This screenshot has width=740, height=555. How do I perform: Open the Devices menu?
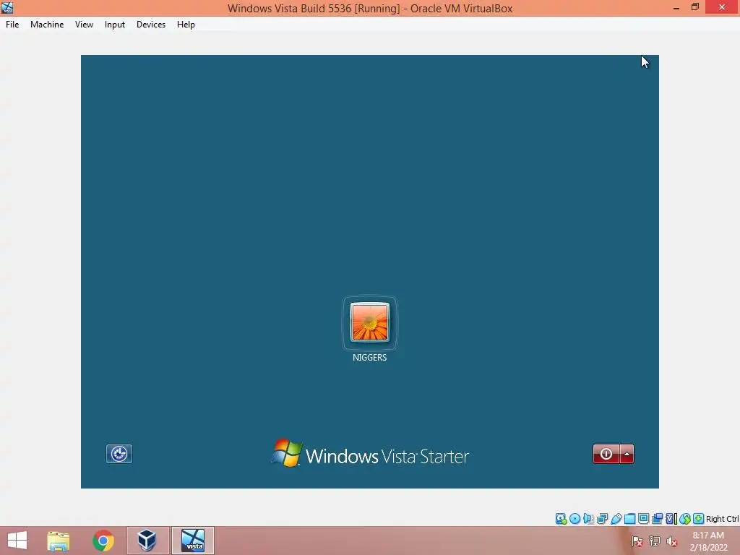[x=150, y=25]
